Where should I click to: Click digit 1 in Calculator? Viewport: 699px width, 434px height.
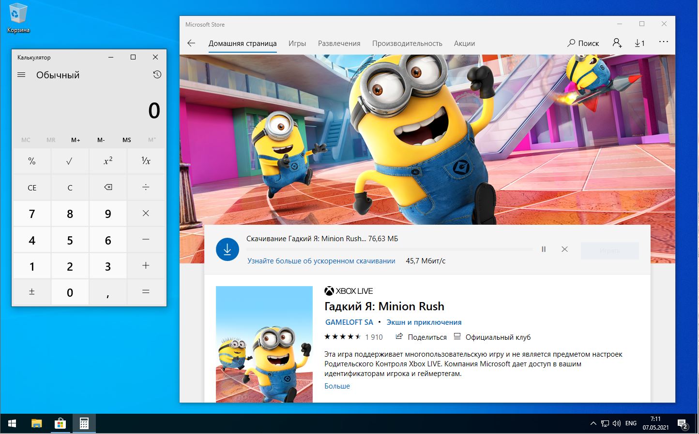32,266
